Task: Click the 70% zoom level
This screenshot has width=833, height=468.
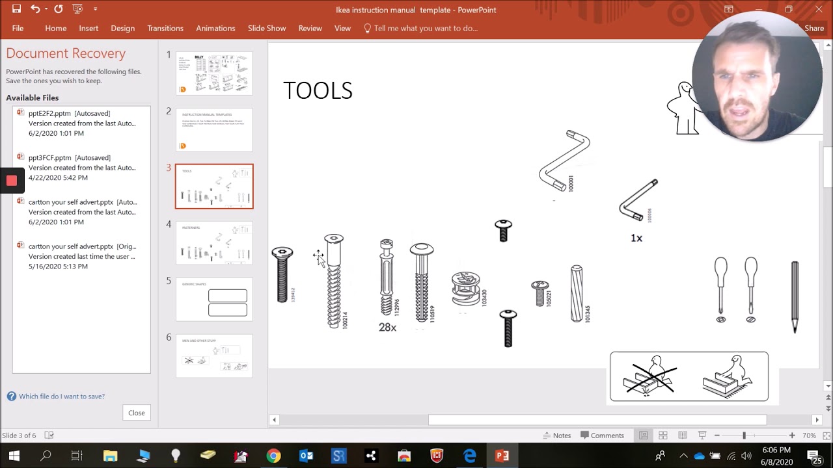Action: pyautogui.click(x=809, y=435)
